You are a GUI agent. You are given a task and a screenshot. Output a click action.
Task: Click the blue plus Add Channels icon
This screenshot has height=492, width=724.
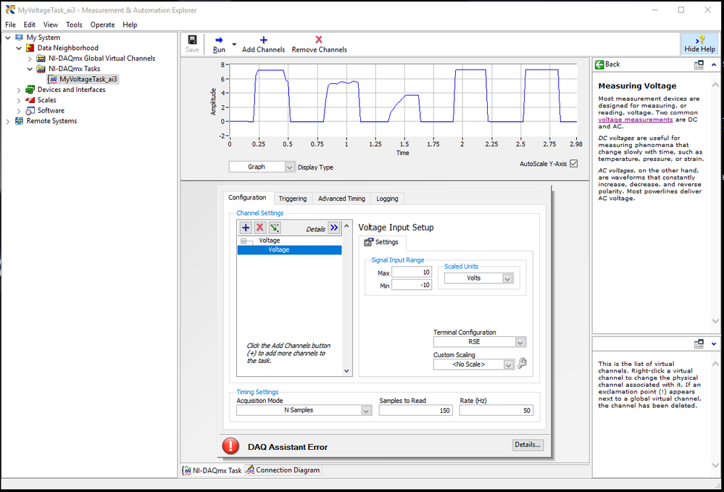pos(263,40)
